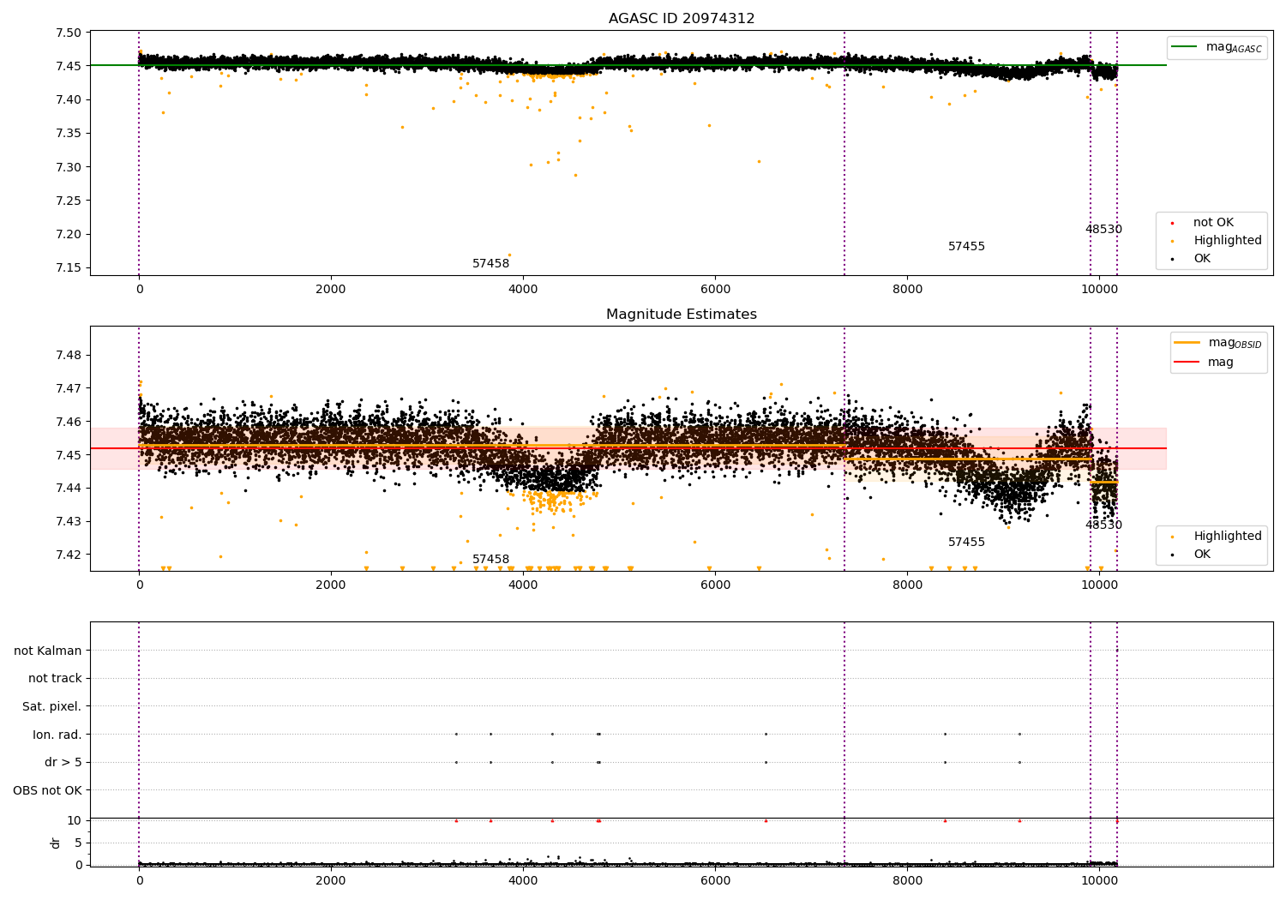
Task: Click the 'Ion. rad.' row label
Action: (57, 735)
